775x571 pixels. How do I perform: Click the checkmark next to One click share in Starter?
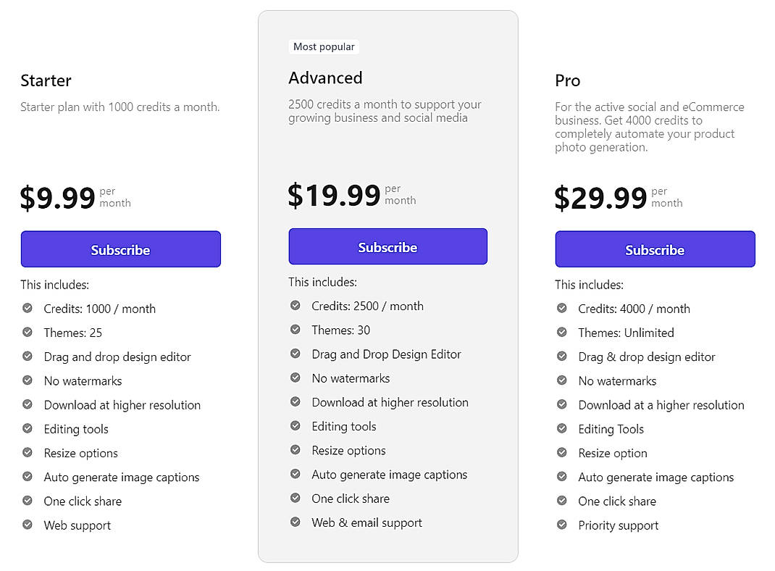click(x=28, y=501)
